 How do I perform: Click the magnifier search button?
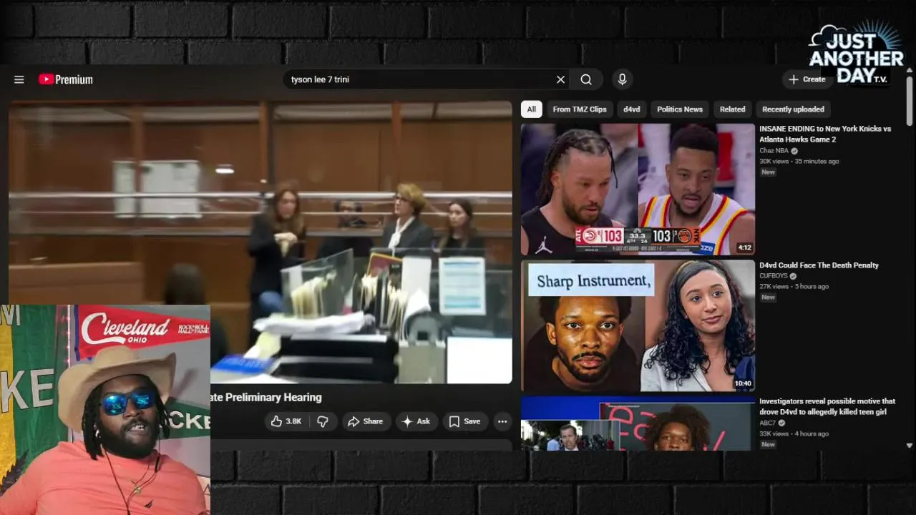586,79
